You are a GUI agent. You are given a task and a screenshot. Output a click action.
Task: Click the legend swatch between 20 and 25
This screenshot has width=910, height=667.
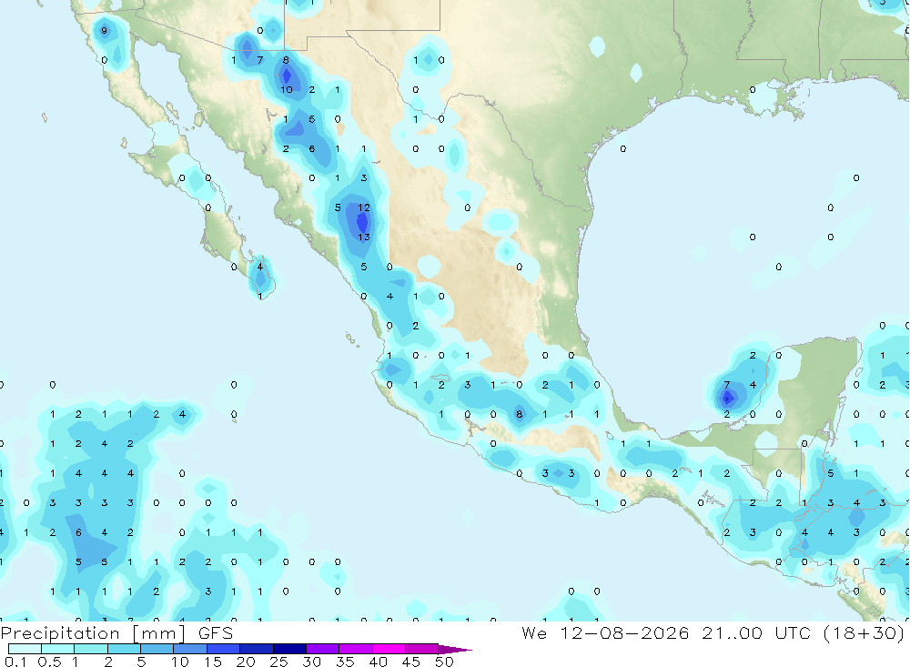coord(257,649)
